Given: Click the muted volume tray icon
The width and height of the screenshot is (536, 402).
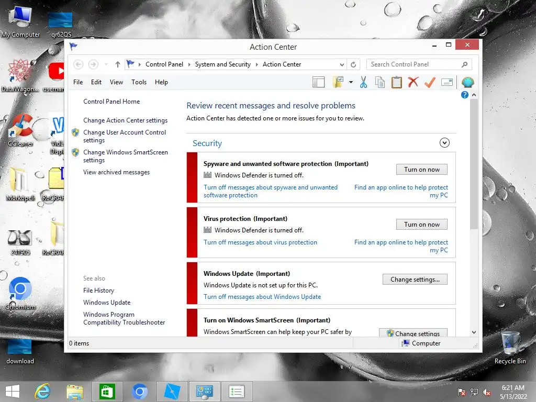Looking at the screenshot, I should point(487,392).
